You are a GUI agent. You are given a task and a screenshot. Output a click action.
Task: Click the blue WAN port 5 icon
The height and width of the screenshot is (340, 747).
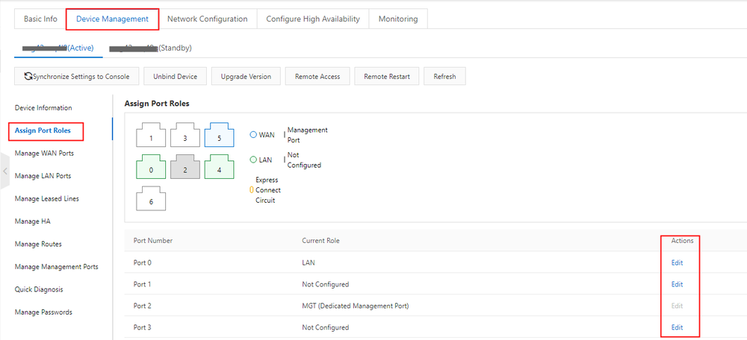point(219,136)
